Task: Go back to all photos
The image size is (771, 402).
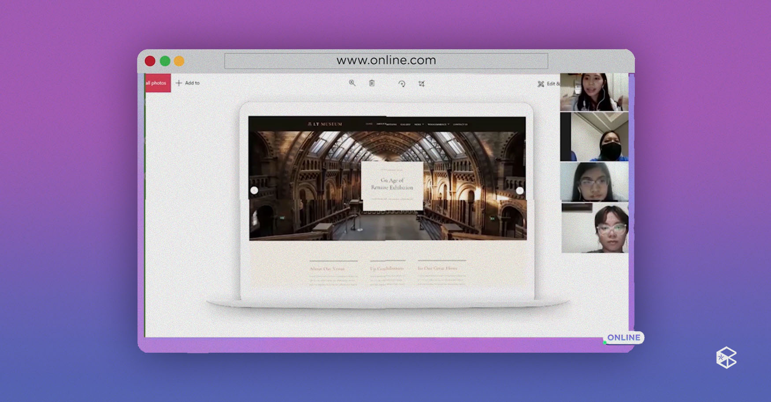Action: click(158, 83)
